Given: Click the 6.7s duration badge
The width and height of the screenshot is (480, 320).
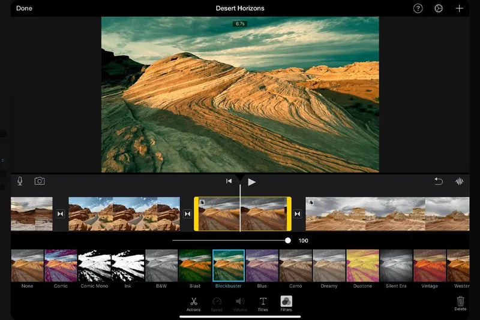Looking at the screenshot, I should [x=240, y=23].
